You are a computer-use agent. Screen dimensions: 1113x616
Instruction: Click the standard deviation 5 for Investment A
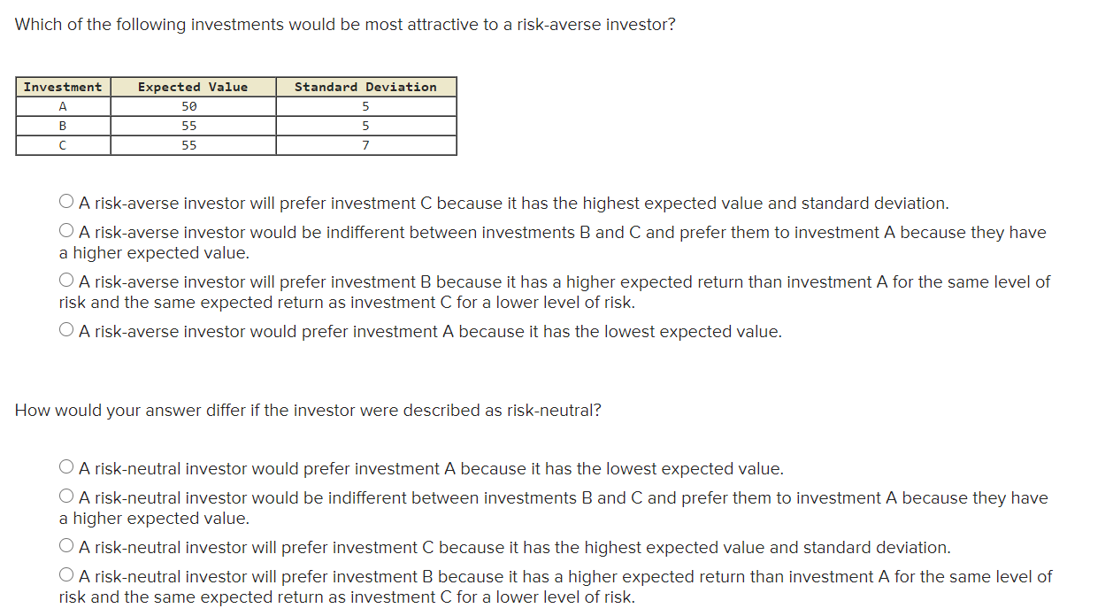click(x=365, y=105)
